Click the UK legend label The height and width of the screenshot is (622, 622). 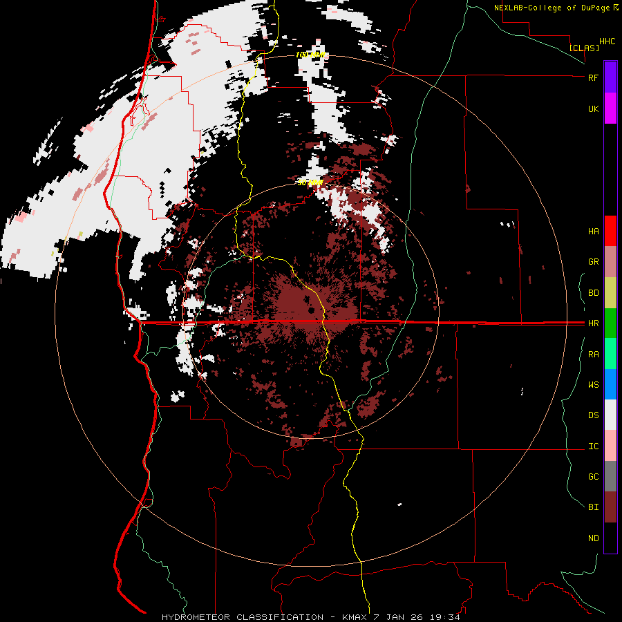click(x=593, y=109)
